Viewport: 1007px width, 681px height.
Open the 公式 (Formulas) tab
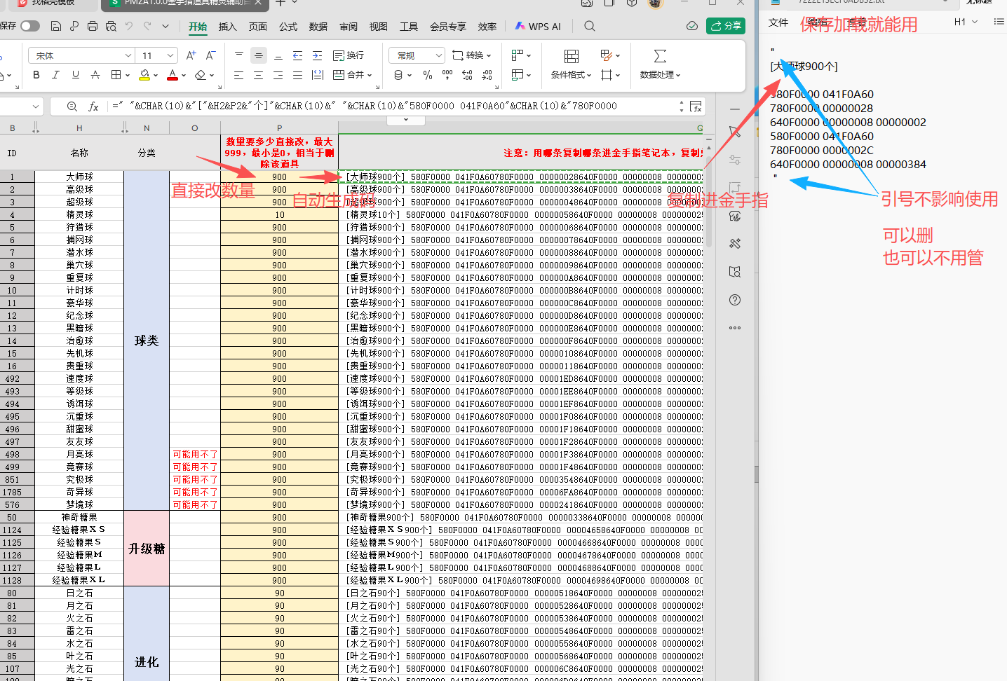pos(288,27)
